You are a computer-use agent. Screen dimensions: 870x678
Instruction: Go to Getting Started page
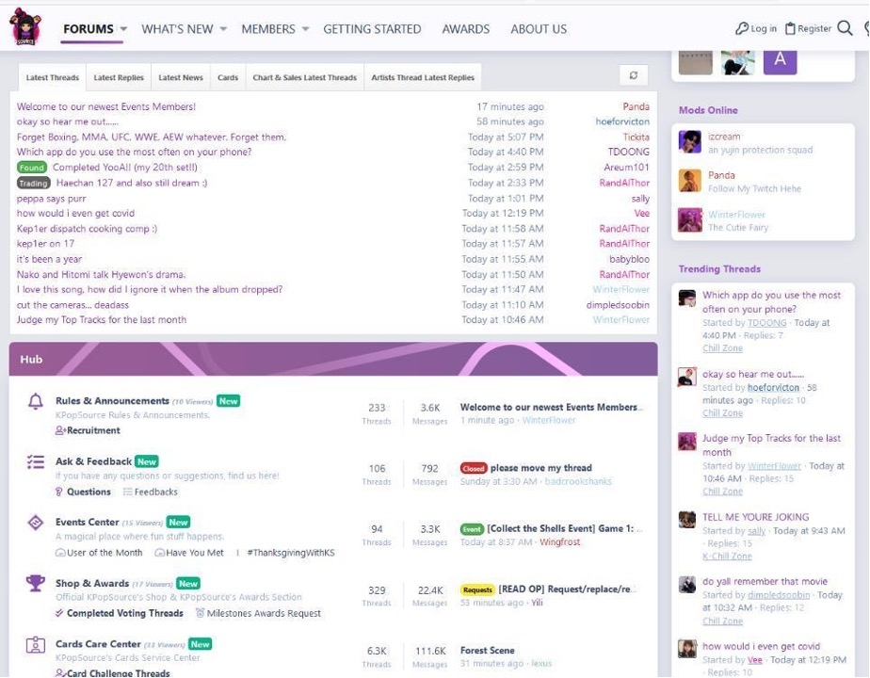click(372, 29)
